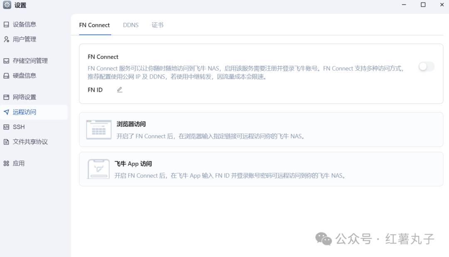Click the user management person icon
Screen dimensions: 449x257
[x=6, y=39]
